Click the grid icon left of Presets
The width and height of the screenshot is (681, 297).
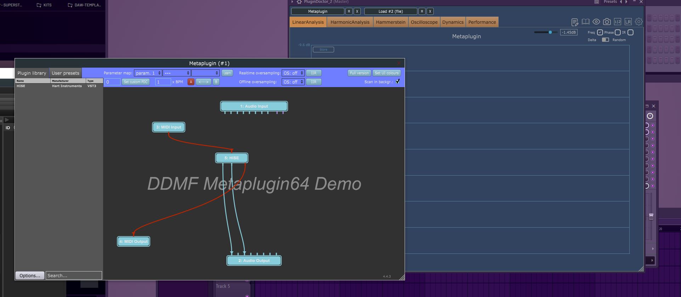click(x=596, y=2)
